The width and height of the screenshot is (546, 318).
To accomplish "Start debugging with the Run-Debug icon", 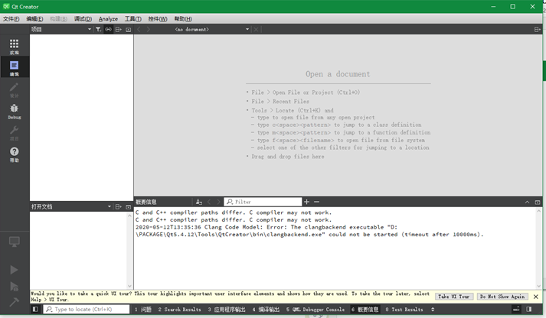I will [x=15, y=287].
